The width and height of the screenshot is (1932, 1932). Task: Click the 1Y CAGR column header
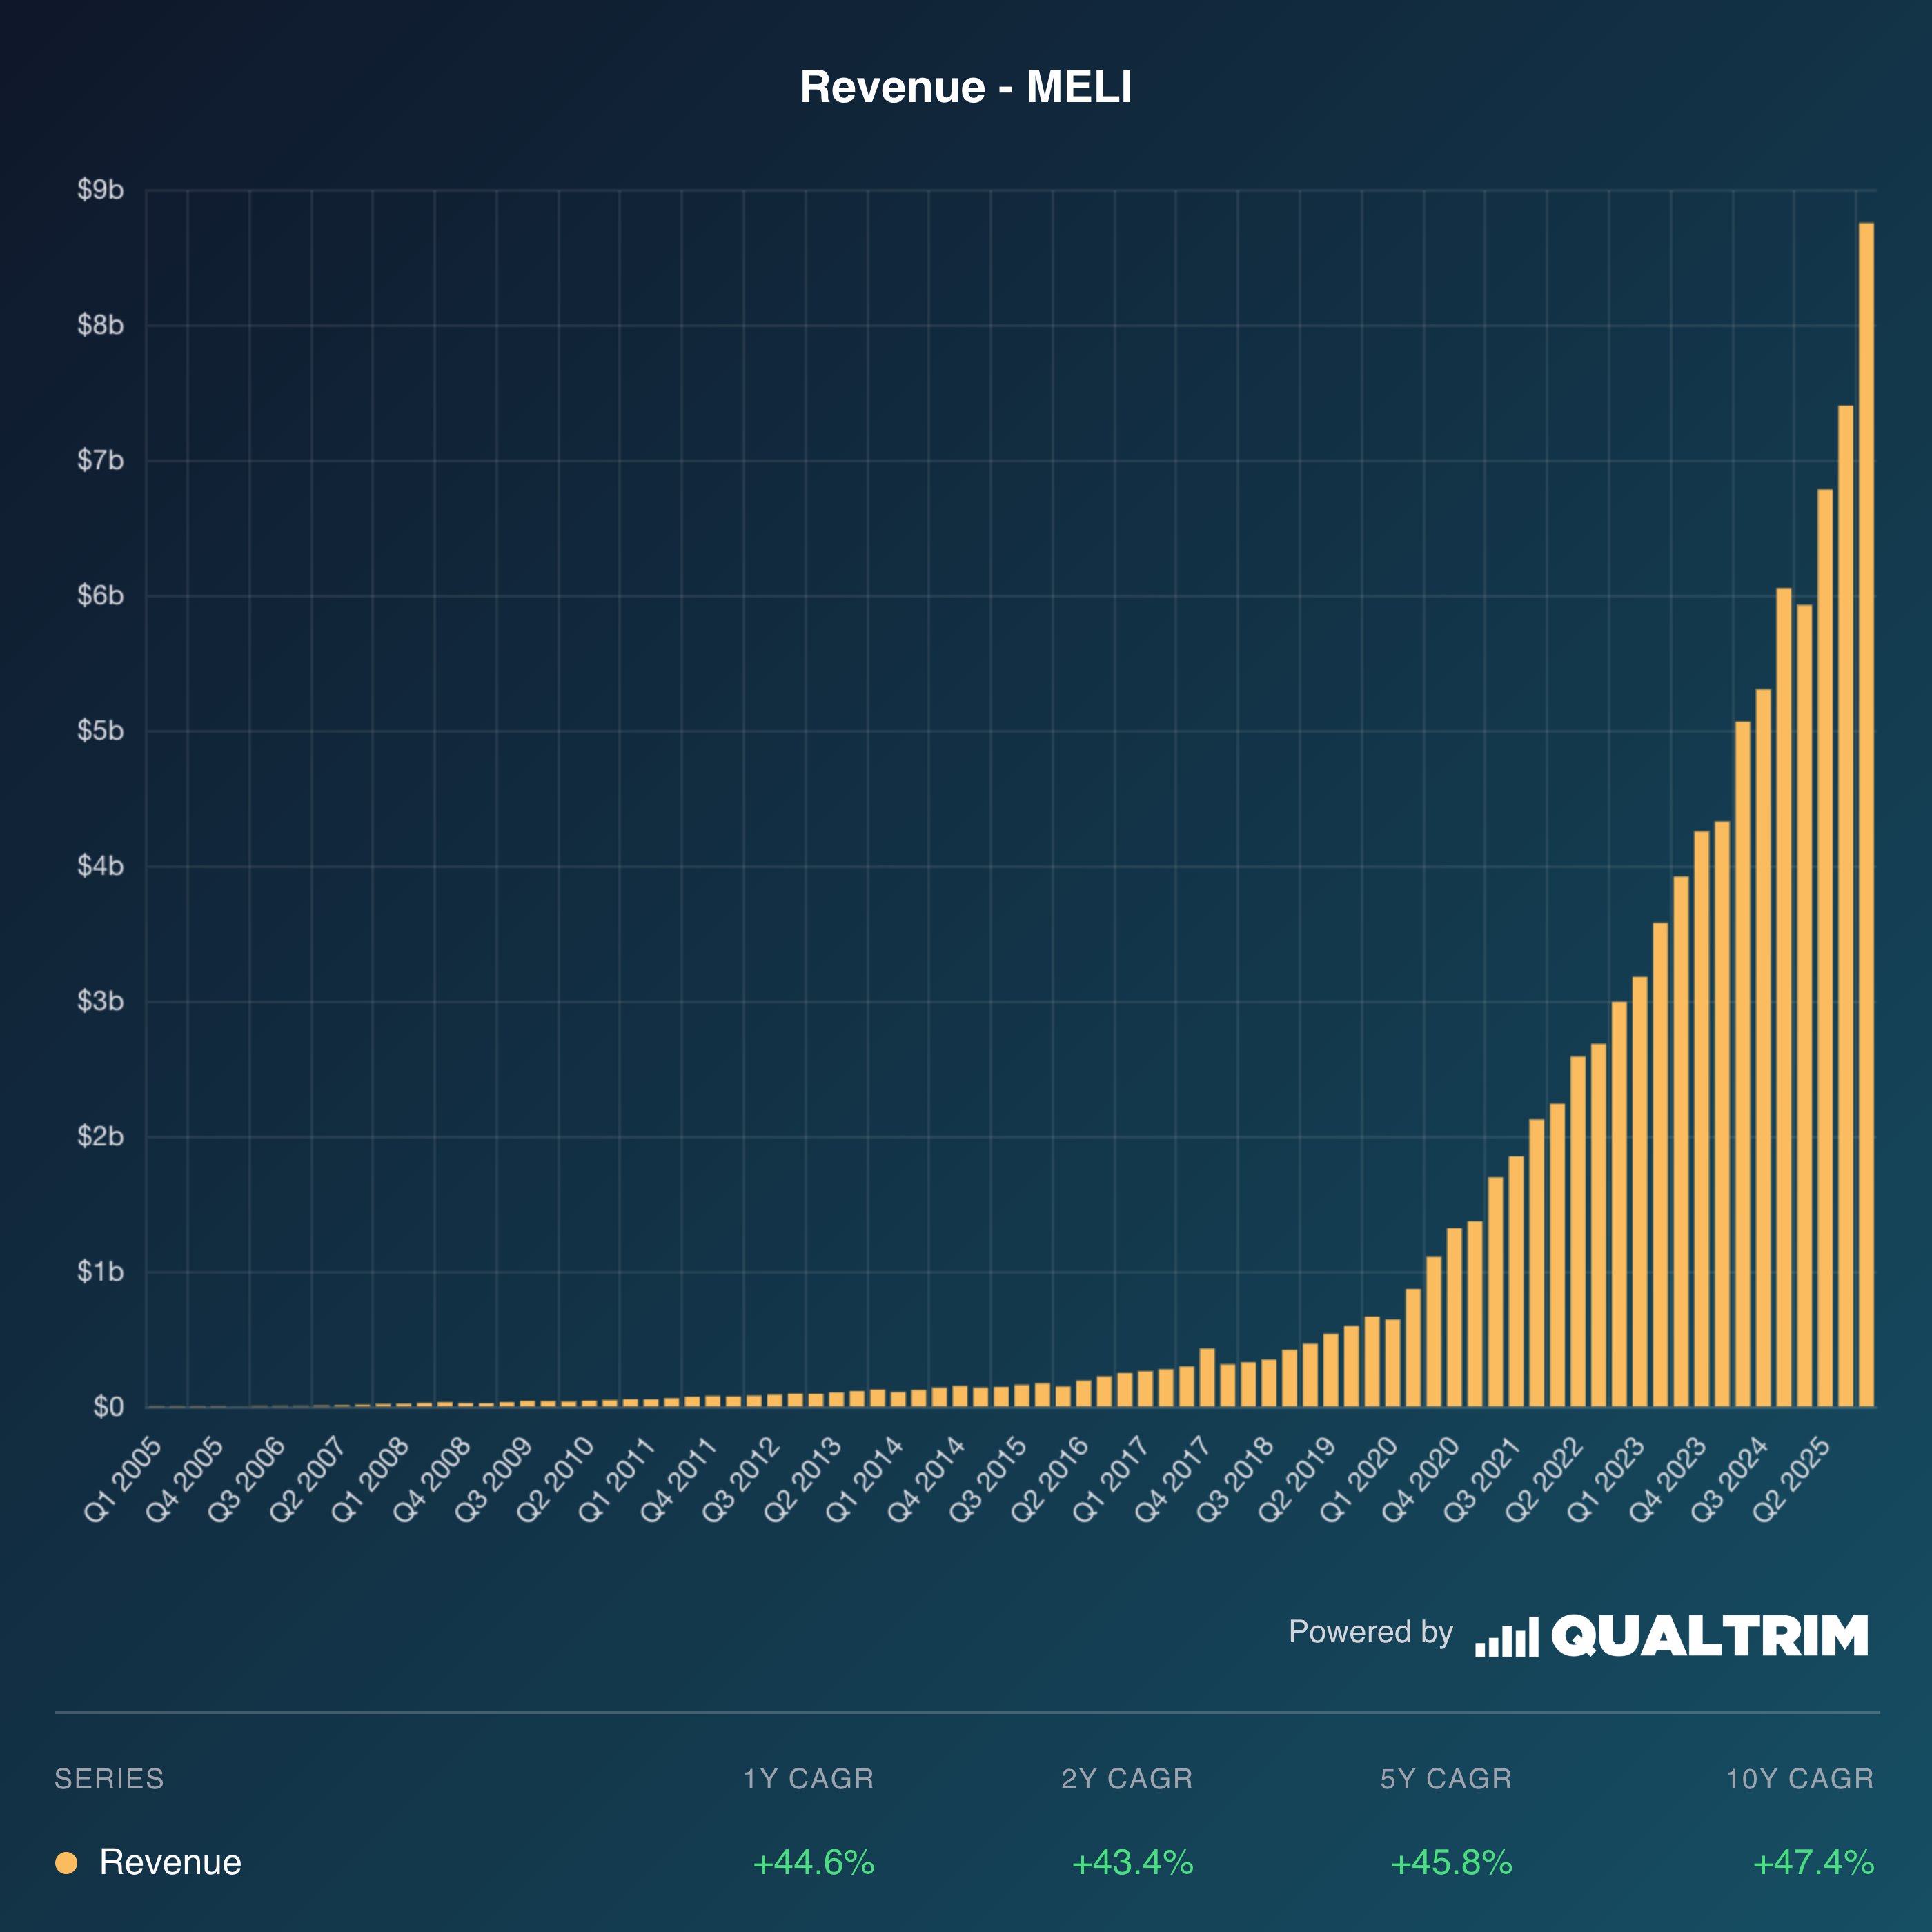(808, 1779)
